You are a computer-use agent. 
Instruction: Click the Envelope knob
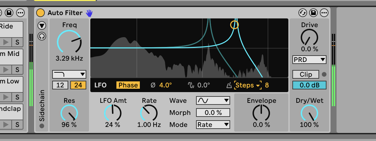click(x=261, y=113)
